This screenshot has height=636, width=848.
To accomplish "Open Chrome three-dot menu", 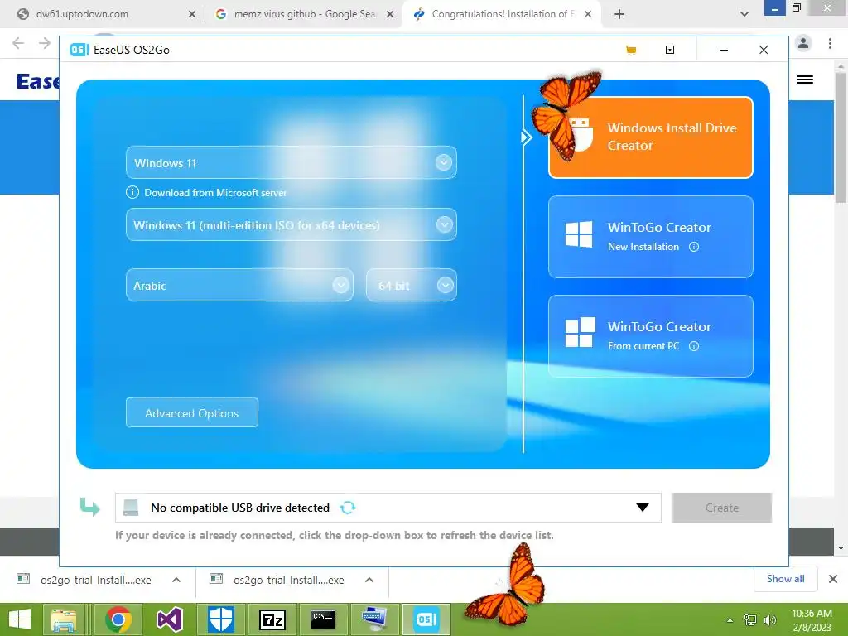I will [x=830, y=43].
